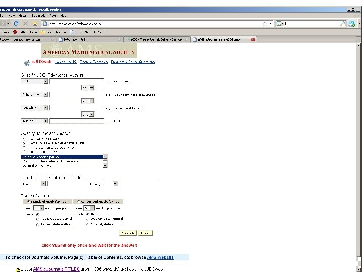Focus the browser address bar
The image size is (362, 272).
tap(155, 23)
